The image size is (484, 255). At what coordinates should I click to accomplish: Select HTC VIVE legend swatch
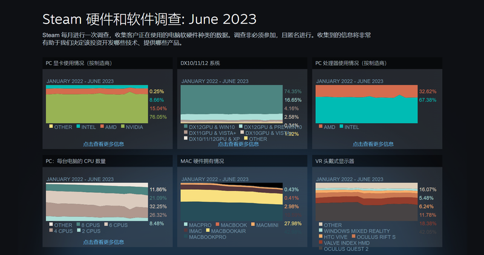(x=321, y=236)
